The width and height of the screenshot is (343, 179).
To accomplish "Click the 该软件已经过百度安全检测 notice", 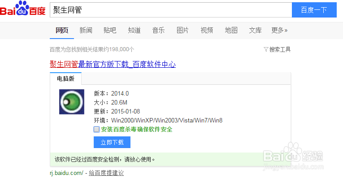I will (105, 159).
